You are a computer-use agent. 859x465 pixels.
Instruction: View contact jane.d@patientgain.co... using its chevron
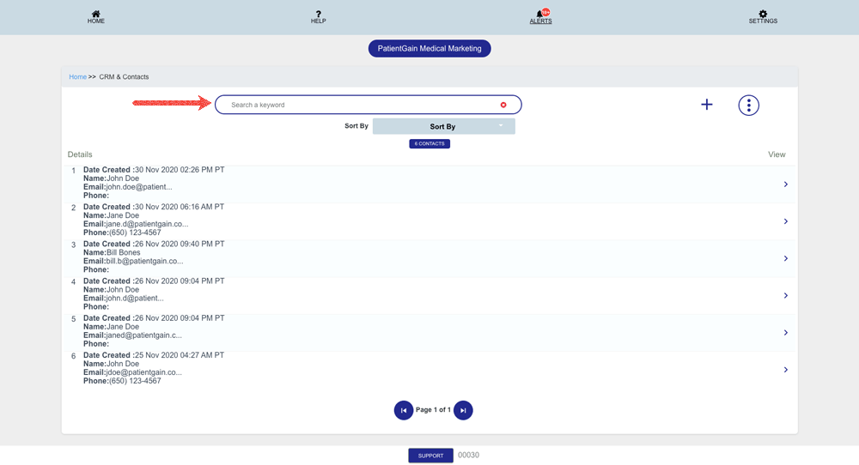[786, 221]
